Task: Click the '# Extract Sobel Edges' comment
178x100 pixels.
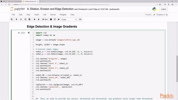Action: tap(47, 49)
